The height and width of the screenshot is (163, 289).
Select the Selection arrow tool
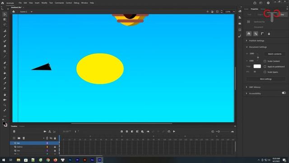(5, 14)
